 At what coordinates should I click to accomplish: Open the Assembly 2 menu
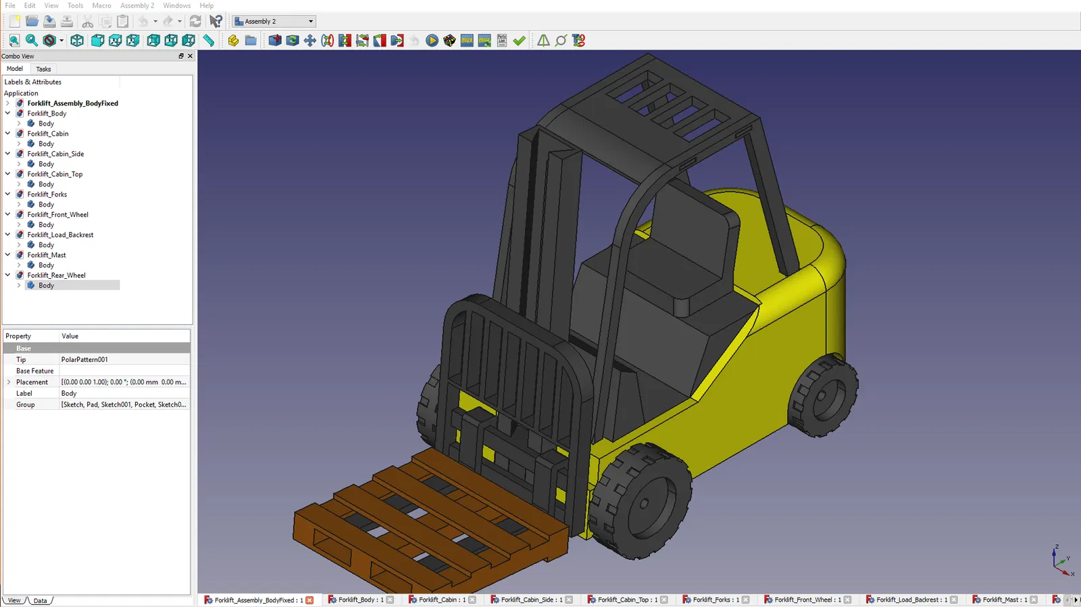click(137, 5)
